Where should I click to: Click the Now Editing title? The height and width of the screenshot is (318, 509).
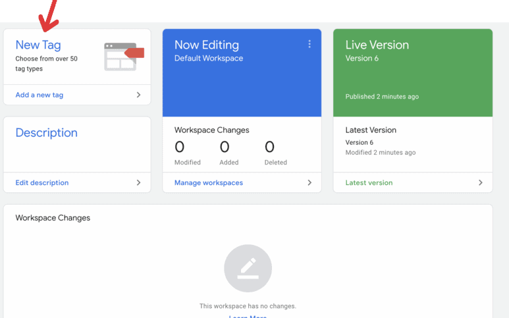(x=207, y=45)
